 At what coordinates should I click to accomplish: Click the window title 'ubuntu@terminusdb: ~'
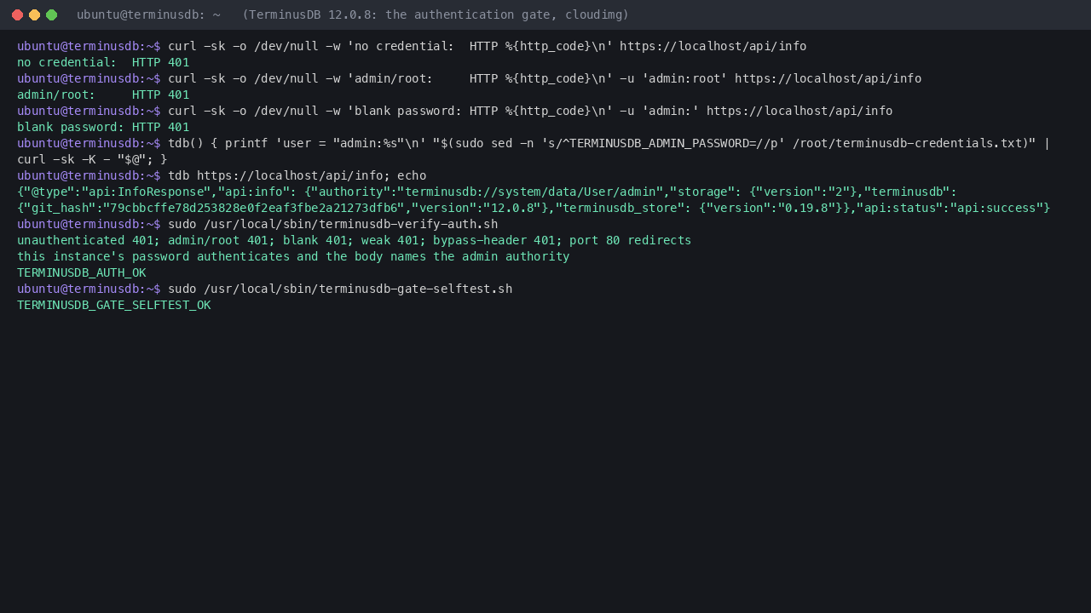[148, 14]
